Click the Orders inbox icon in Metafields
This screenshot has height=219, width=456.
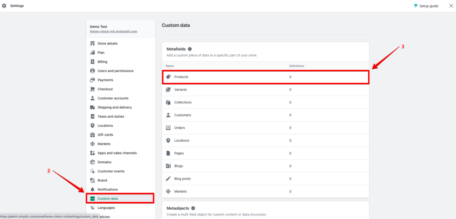coord(168,128)
